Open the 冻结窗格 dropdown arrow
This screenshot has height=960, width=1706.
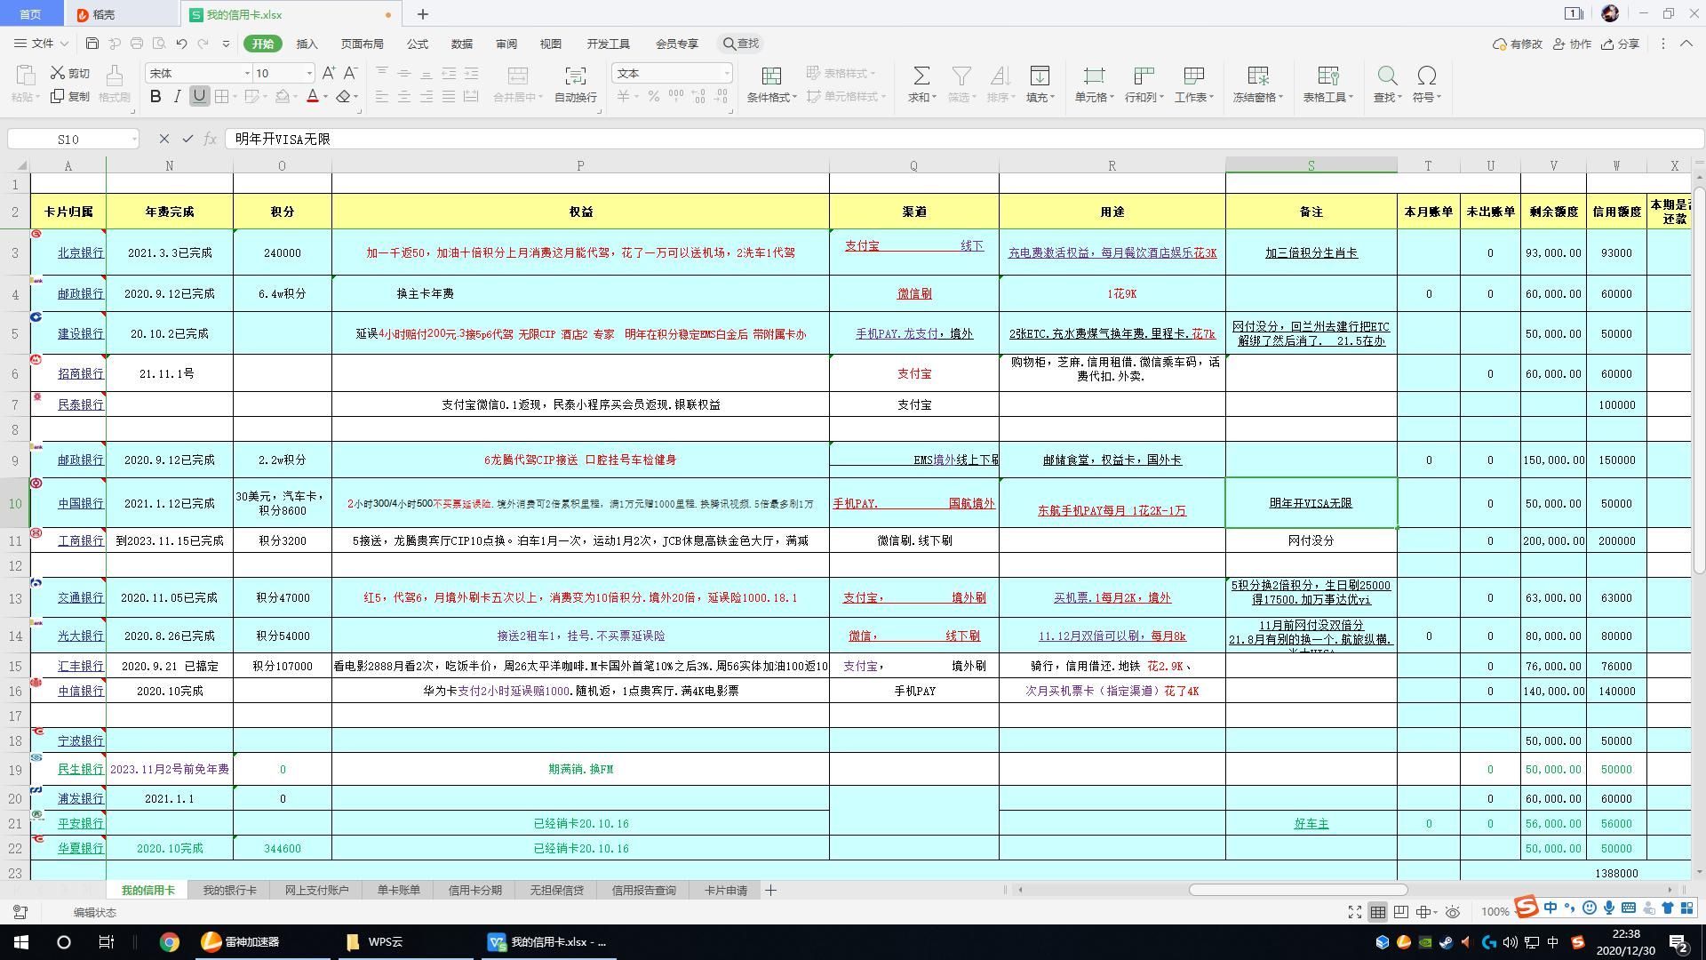[x=1280, y=98]
